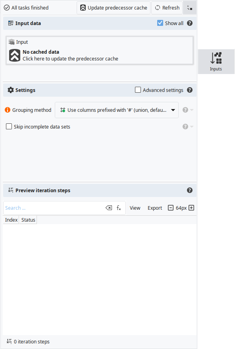Click the Update predecessor cache button

pyautogui.click(x=114, y=8)
